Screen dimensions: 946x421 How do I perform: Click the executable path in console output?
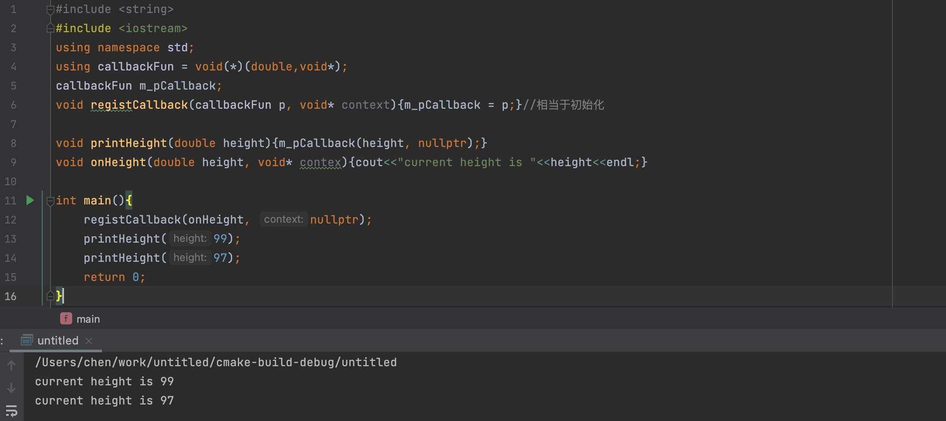(216, 362)
